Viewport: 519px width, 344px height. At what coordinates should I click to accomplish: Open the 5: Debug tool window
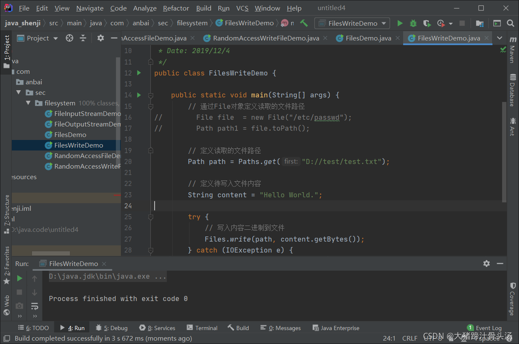point(112,328)
